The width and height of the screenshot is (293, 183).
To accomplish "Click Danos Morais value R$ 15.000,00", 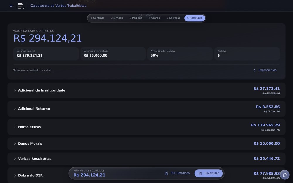I will point(266,143).
